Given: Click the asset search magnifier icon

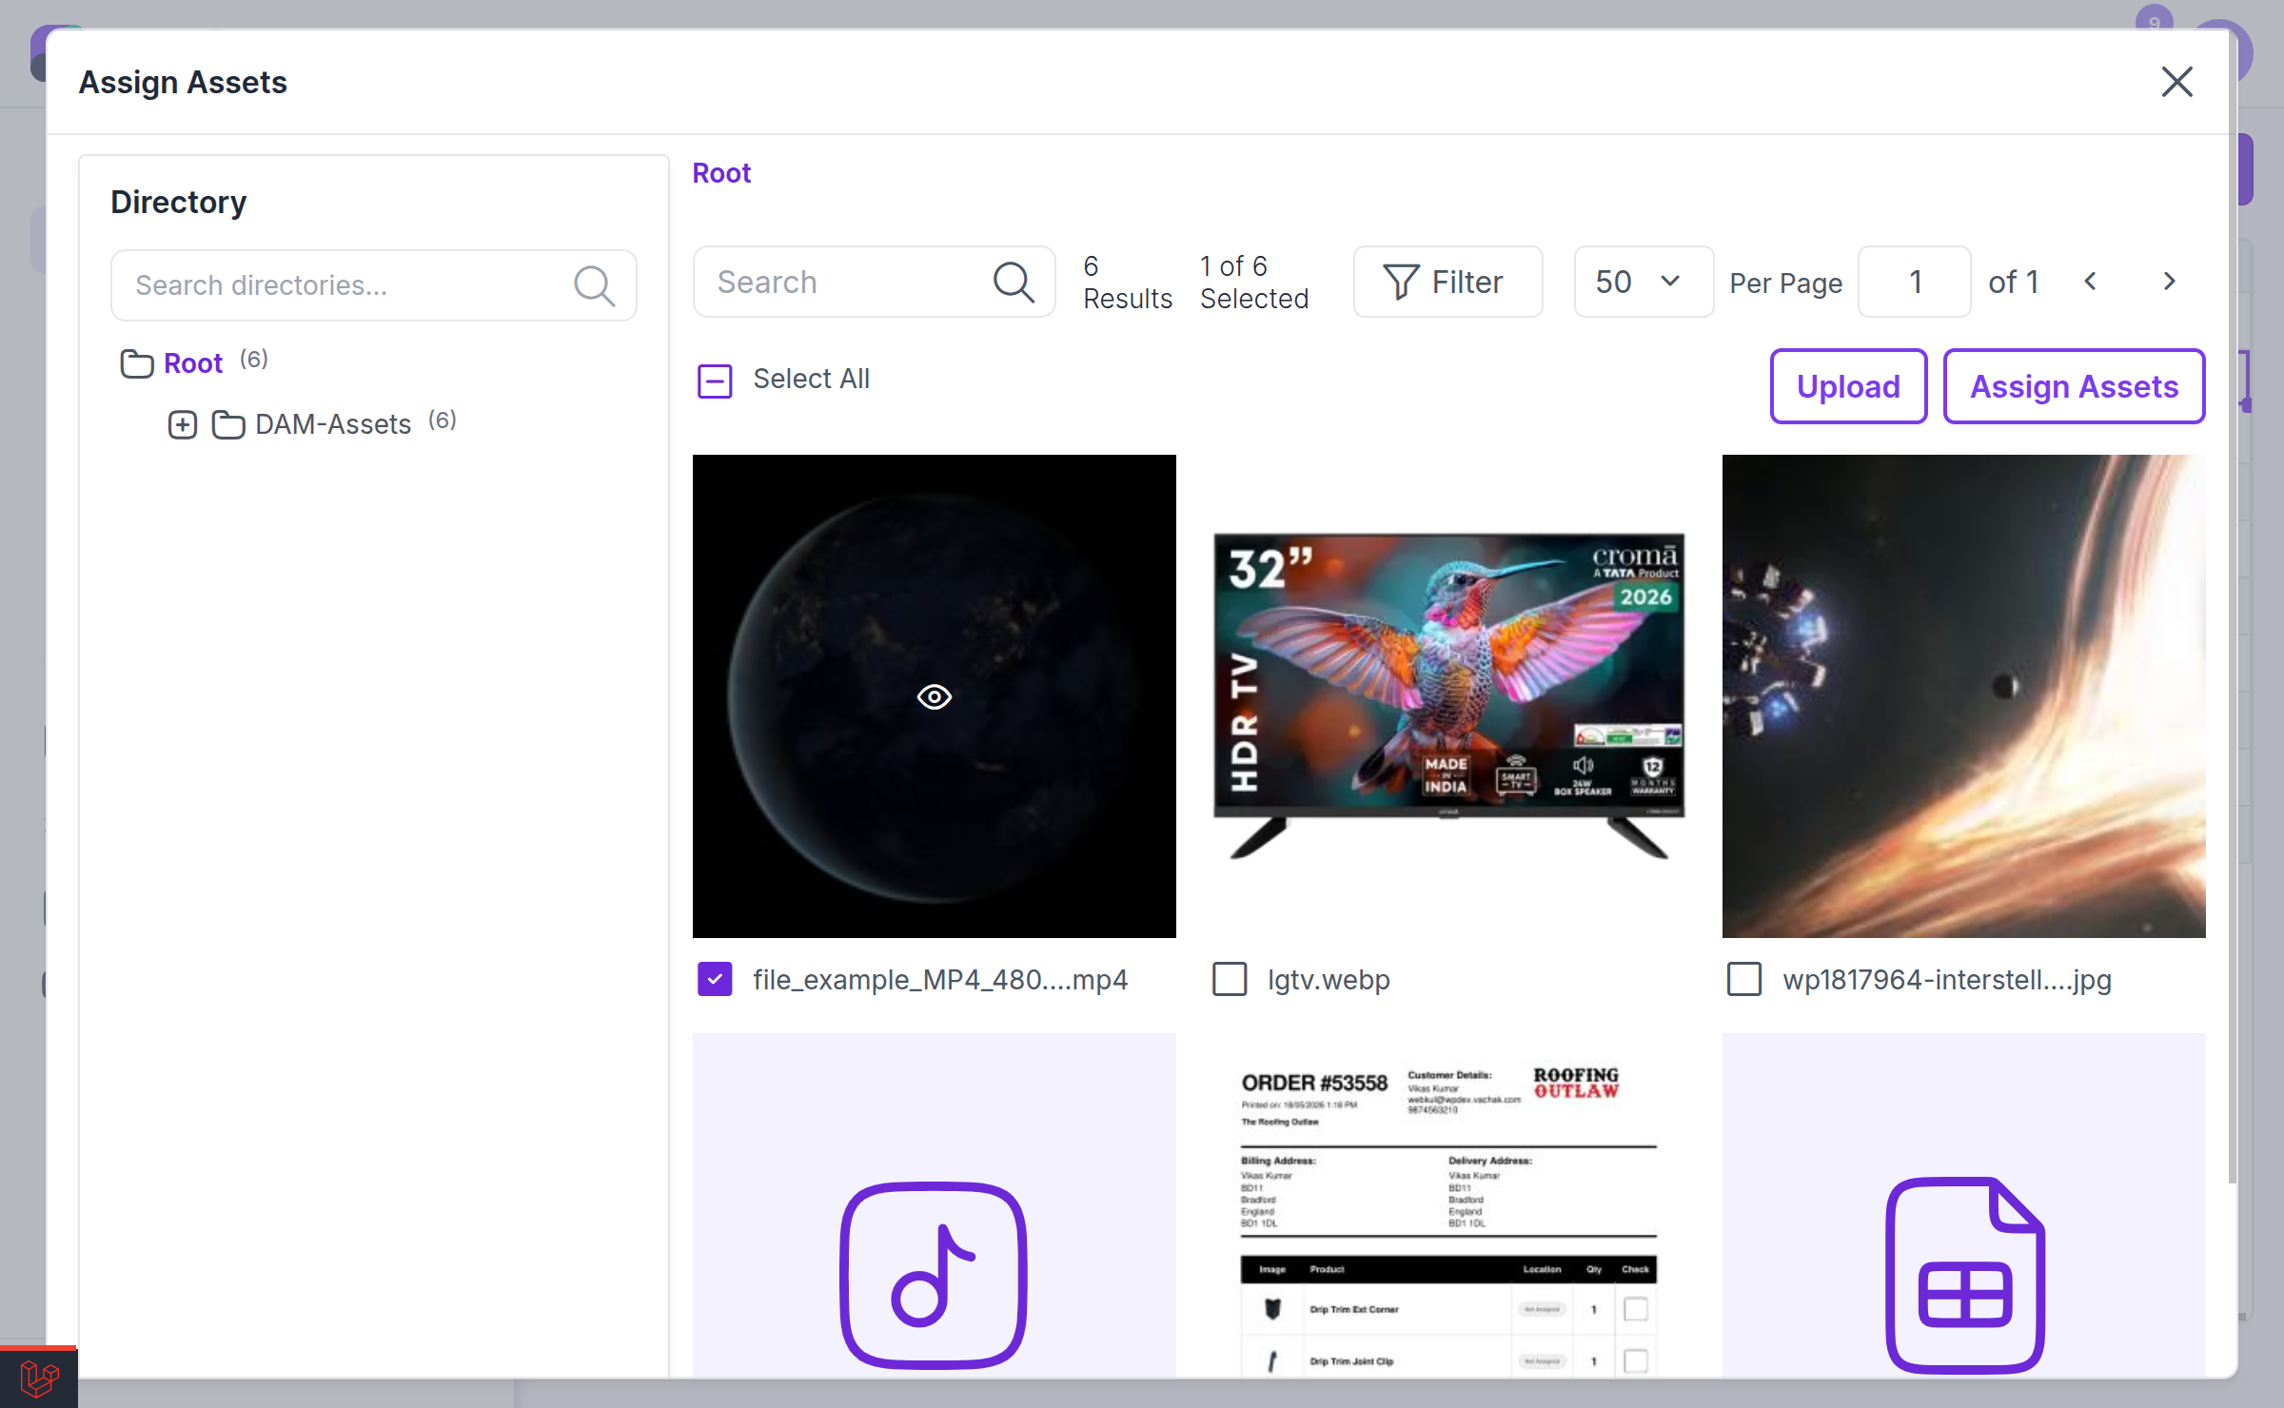Looking at the screenshot, I should (x=1014, y=283).
